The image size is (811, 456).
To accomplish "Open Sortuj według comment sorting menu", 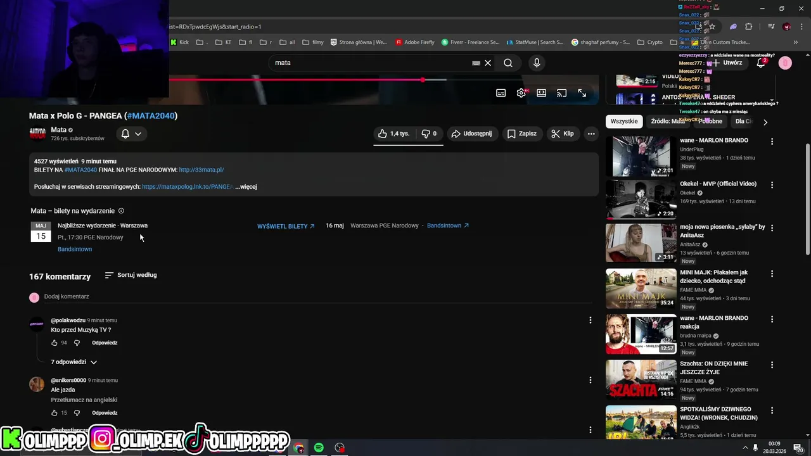I will [x=131, y=275].
